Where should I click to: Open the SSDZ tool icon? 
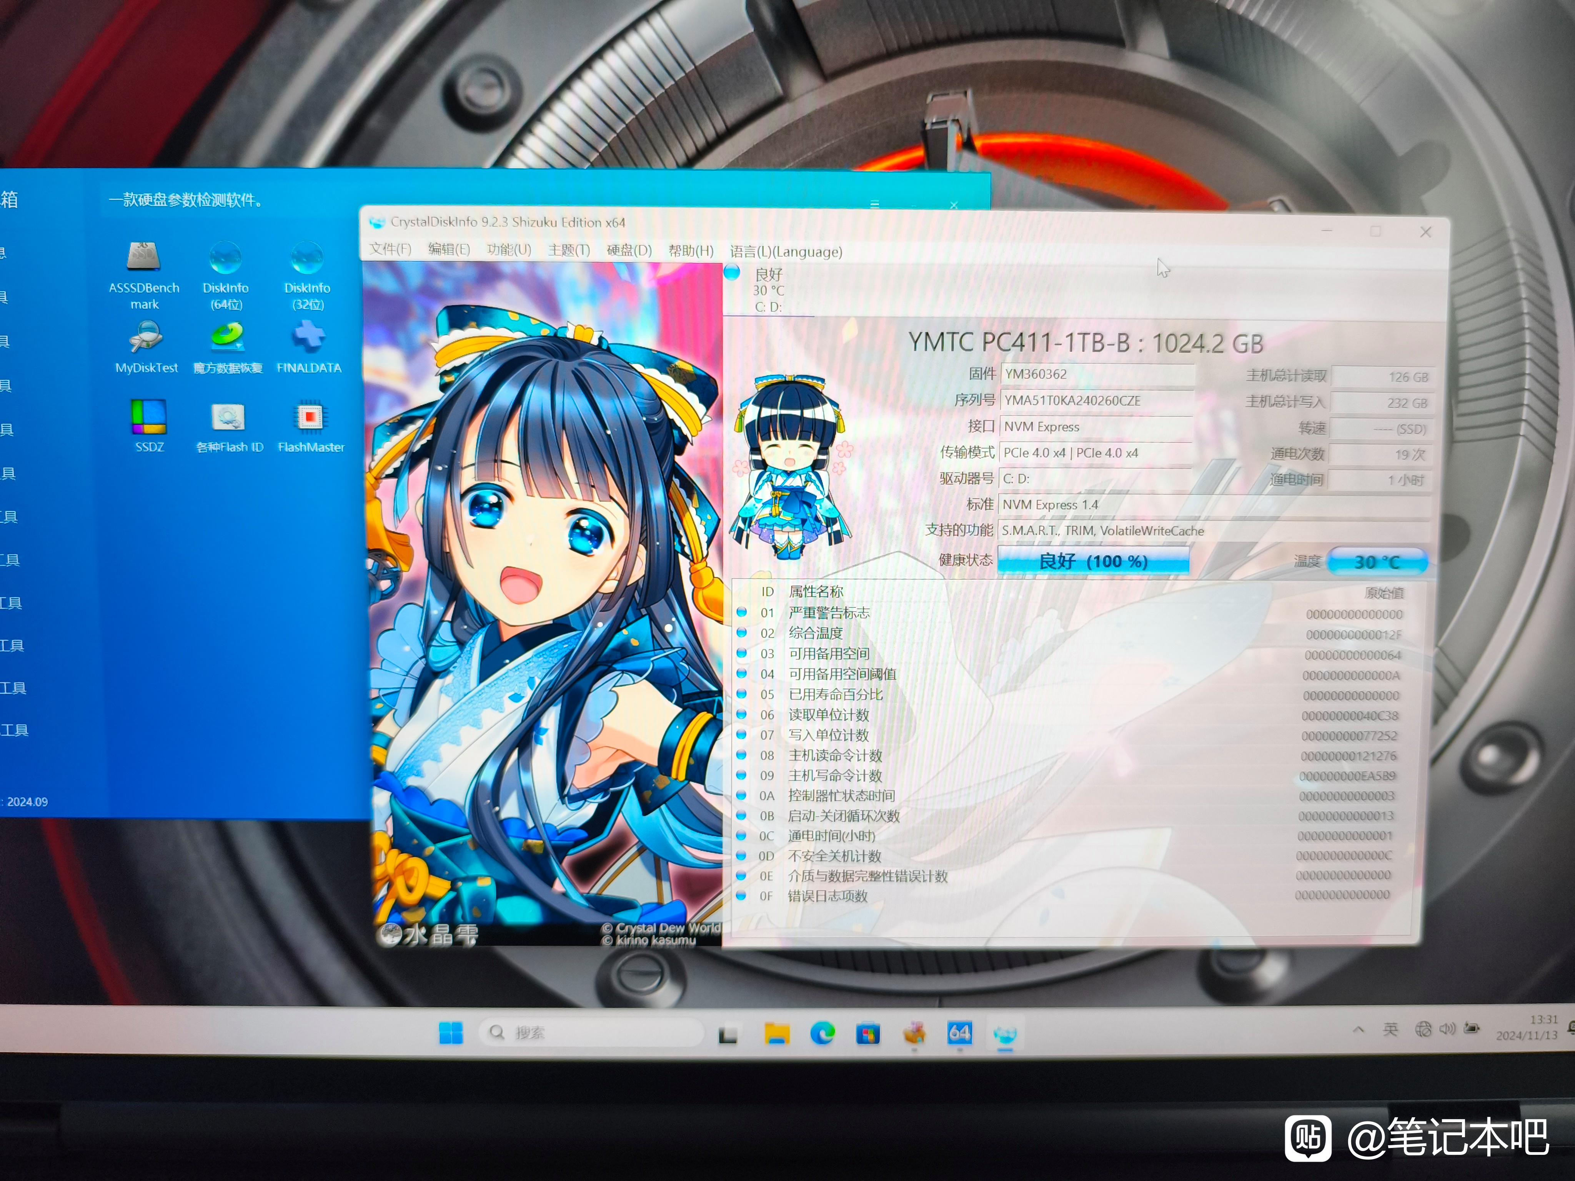(150, 426)
